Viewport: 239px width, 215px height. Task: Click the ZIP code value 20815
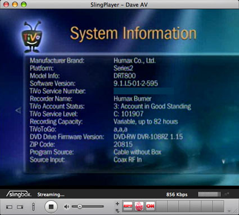coord(123,144)
